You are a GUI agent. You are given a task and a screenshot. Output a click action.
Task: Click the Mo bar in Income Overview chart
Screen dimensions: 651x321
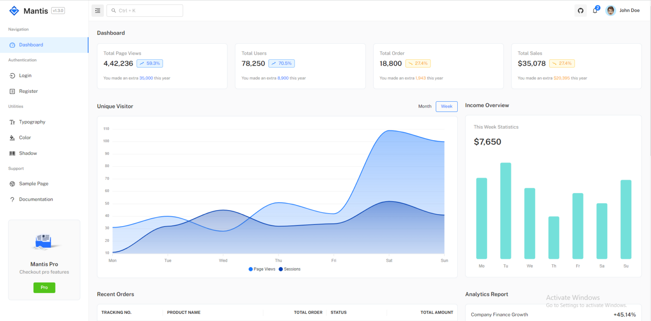pos(481,218)
